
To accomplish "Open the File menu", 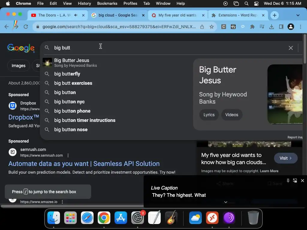I will point(40,3).
